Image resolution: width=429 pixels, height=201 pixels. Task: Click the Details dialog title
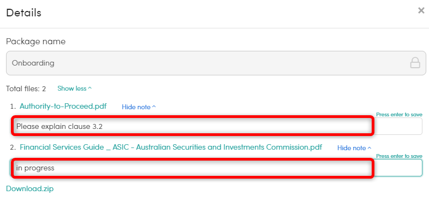coord(23,13)
